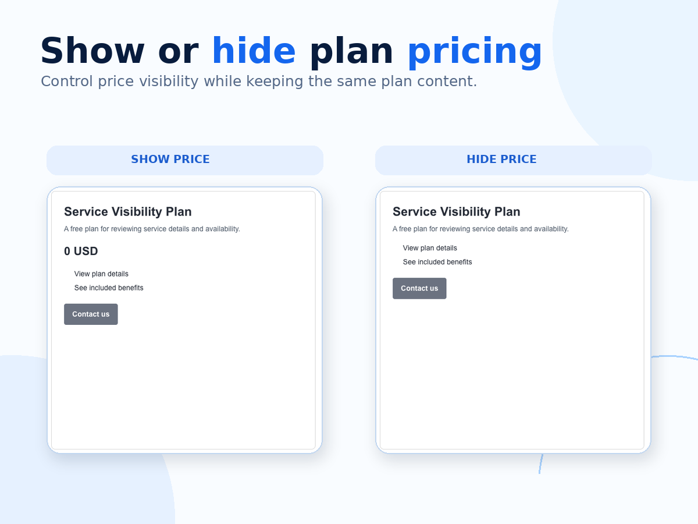This screenshot has height=524, width=698.
Task: Click Contact us button in Hide Price card
Action: (419, 288)
